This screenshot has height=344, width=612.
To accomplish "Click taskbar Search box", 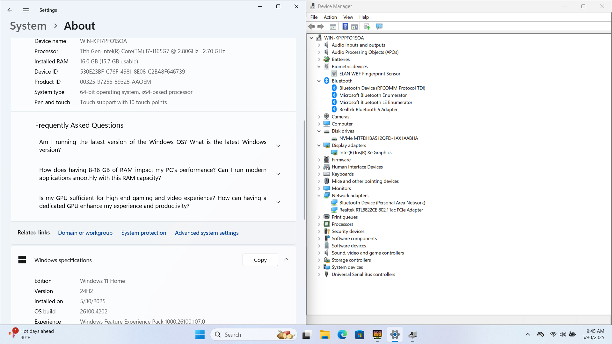I will pos(254,335).
